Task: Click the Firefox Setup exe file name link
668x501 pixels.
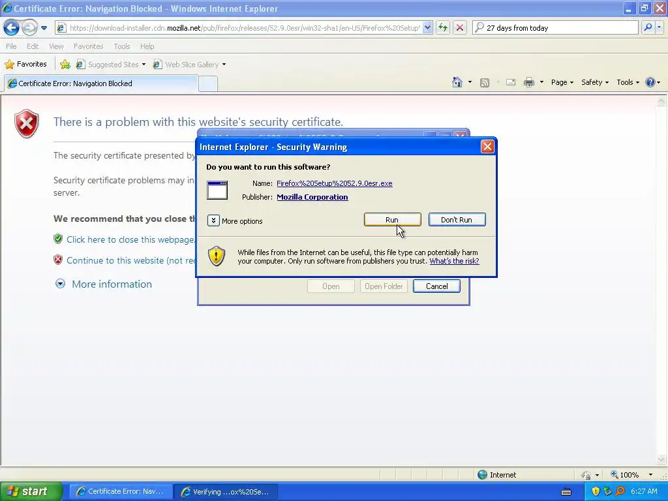Action: click(335, 183)
